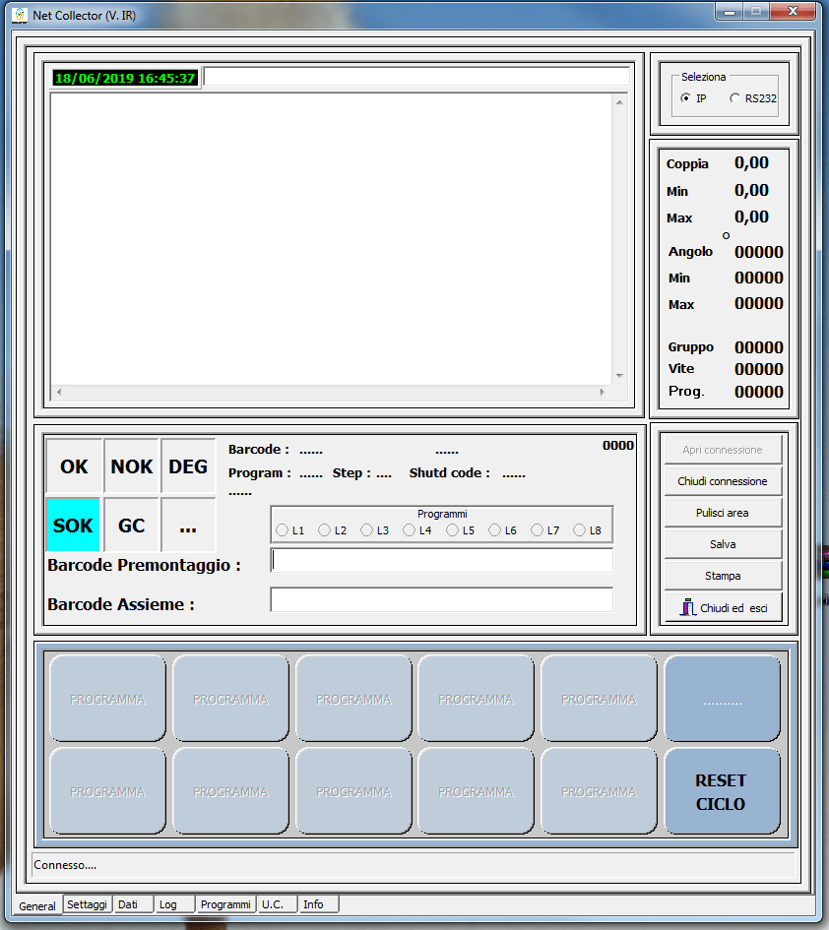
Task: Click the RESET CICLO button
Action: pyautogui.click(x=723, y=791)
